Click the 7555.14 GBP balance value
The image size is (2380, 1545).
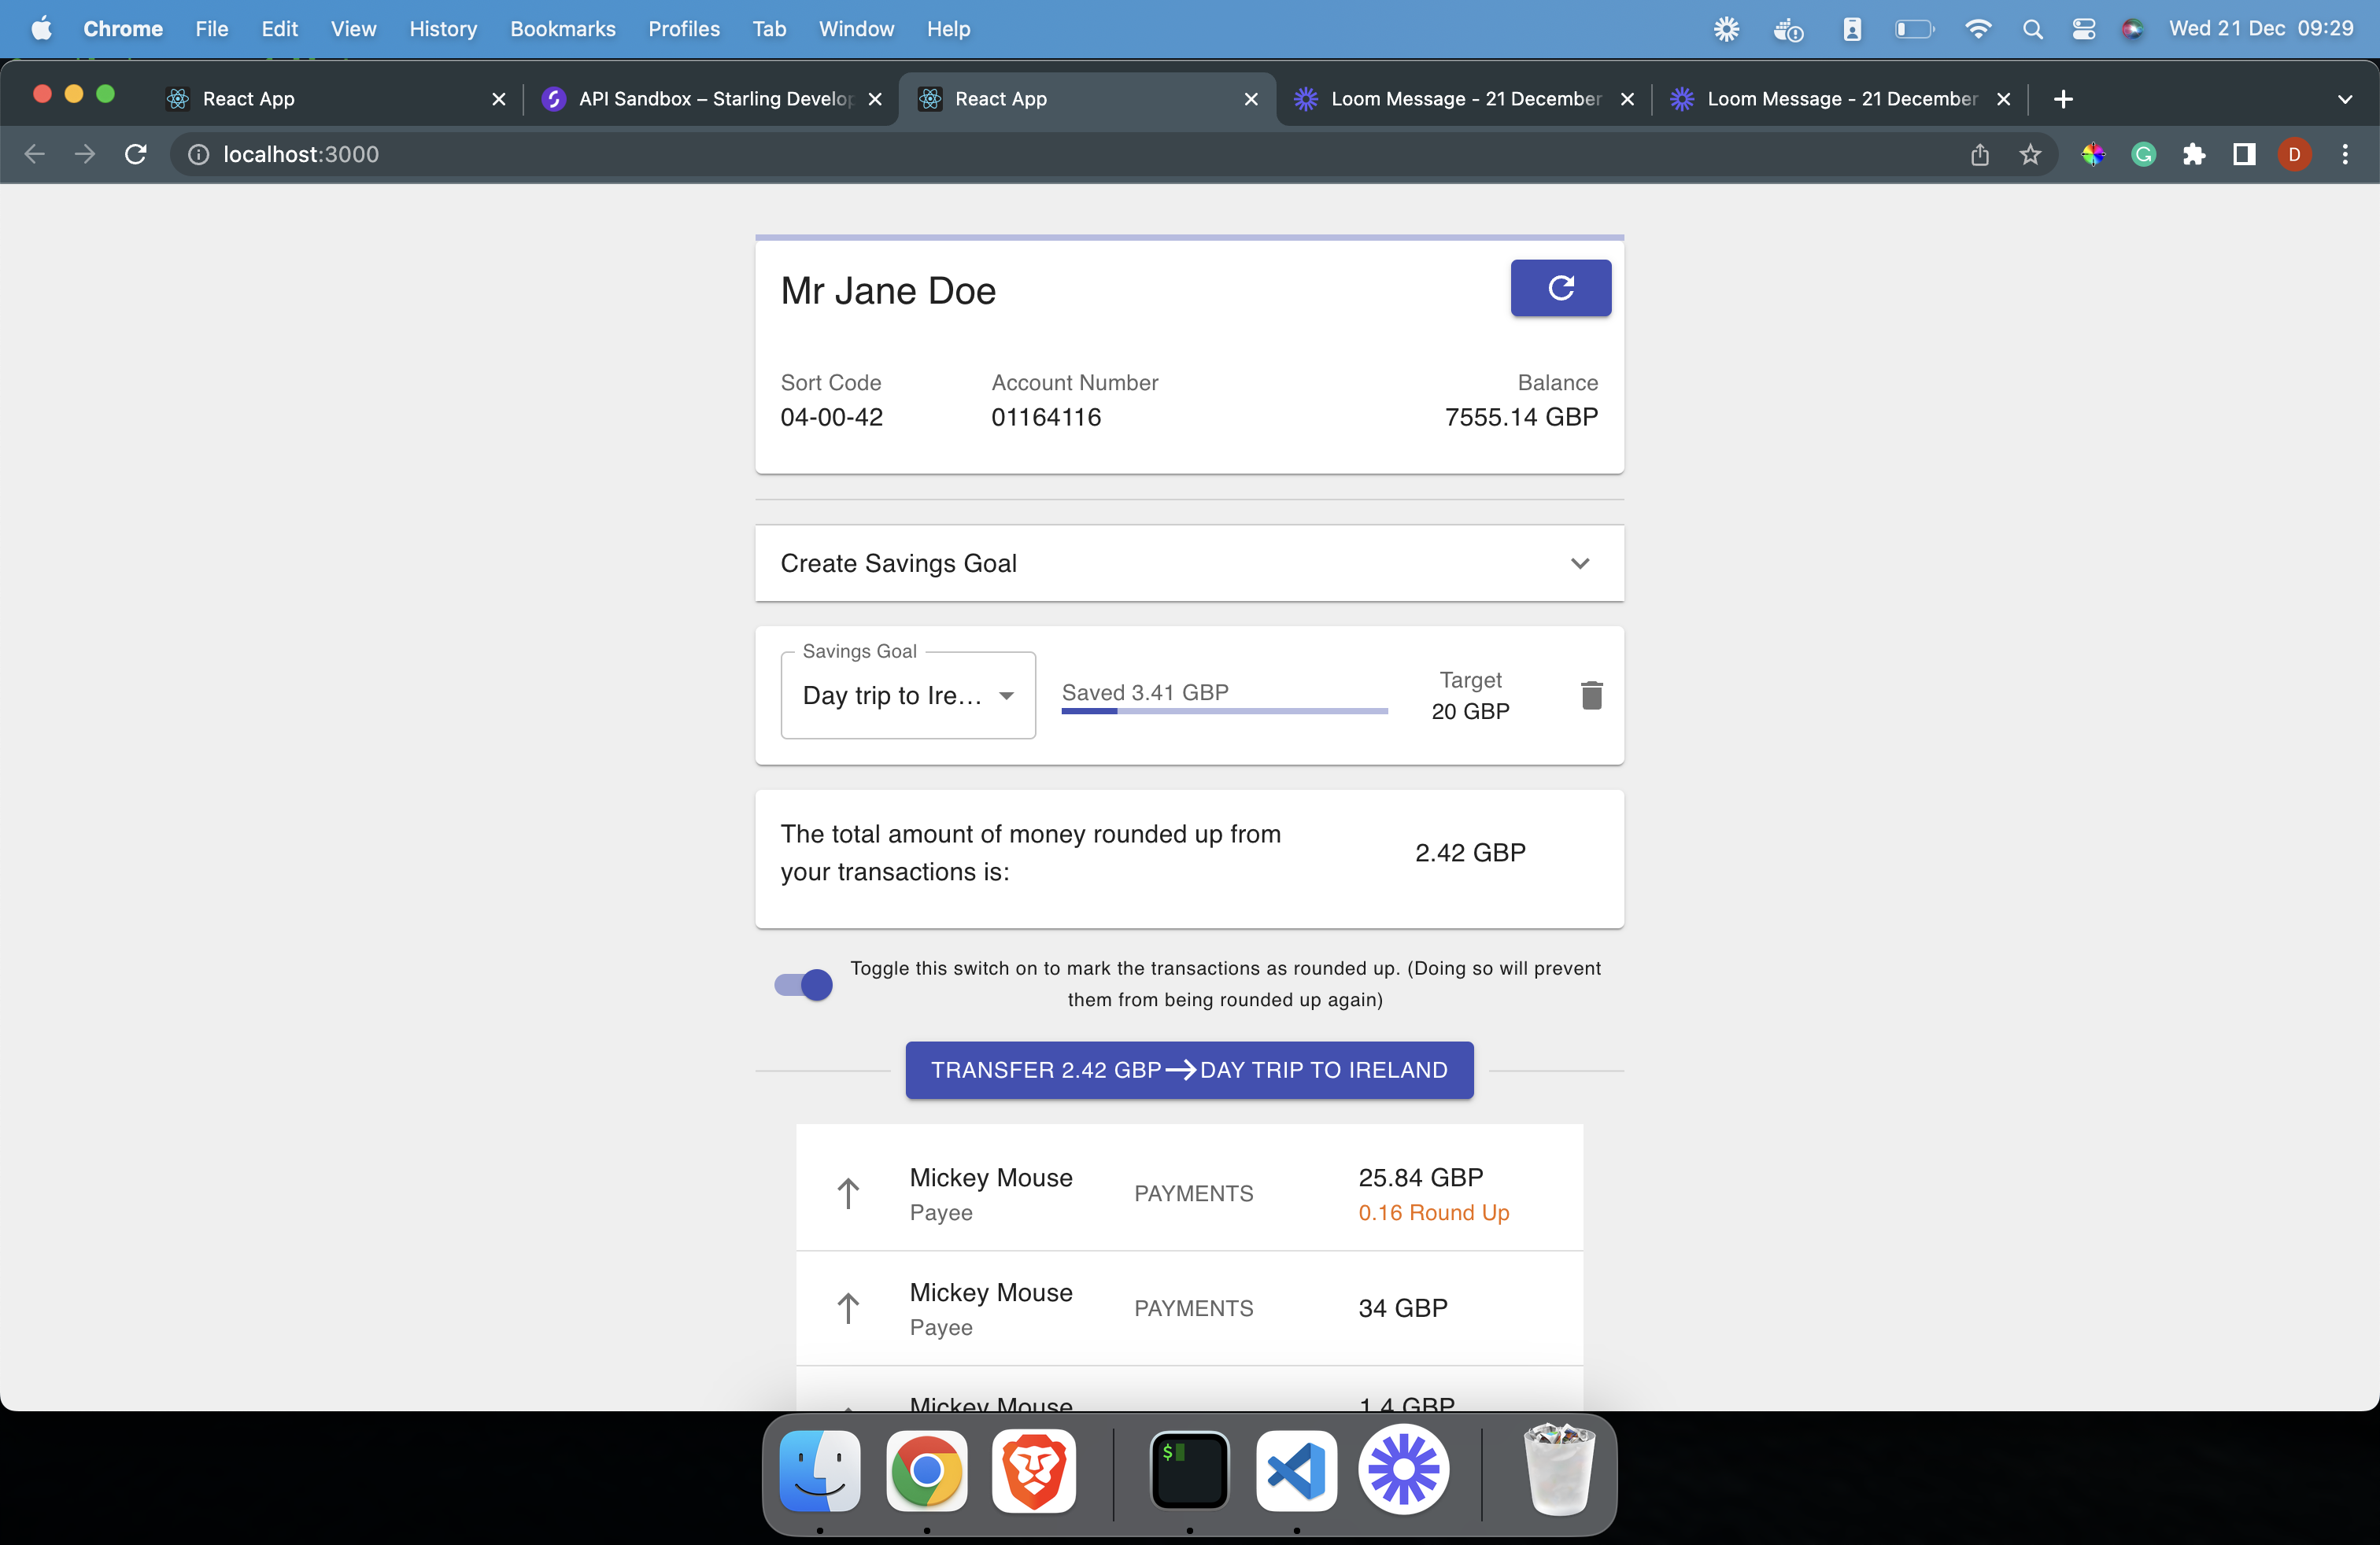[1521, 417]
